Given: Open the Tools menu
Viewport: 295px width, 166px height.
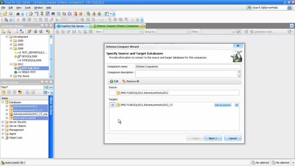Looking at the screenshot, I should coord(28,8).
